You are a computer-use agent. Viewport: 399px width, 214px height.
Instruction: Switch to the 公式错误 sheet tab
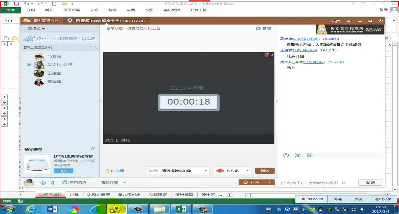pos(158,195)
